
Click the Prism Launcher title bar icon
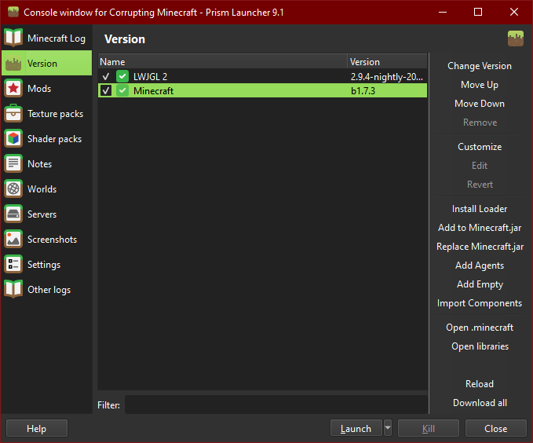pos(13,13)
